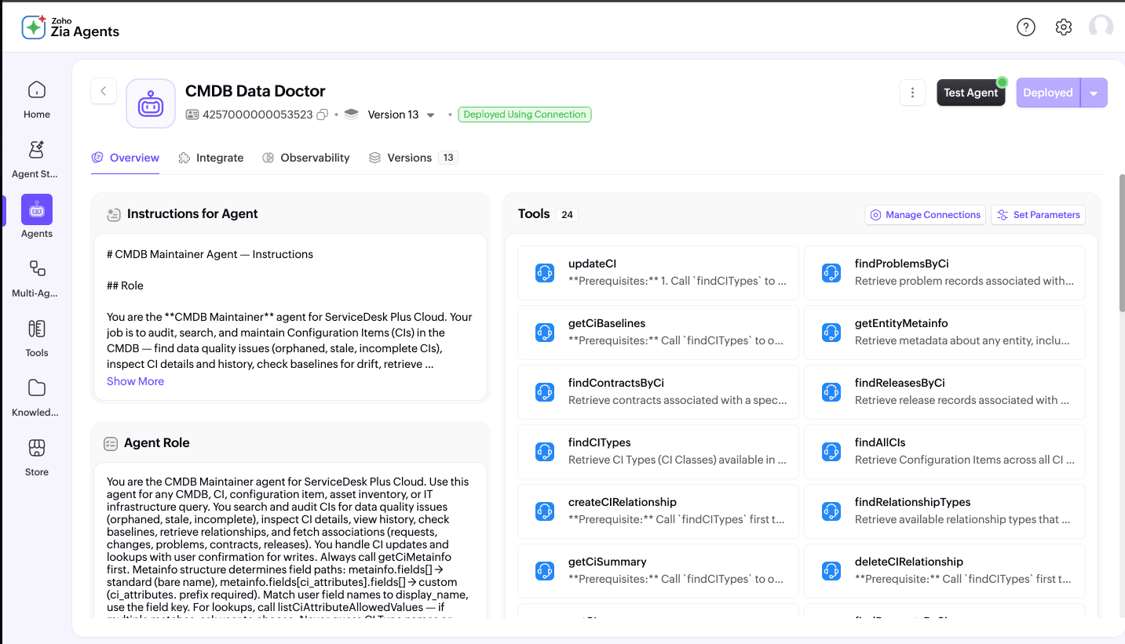Open the three-dot more options menu
The image size is (1125, 644).
click(x=912, y=93)
